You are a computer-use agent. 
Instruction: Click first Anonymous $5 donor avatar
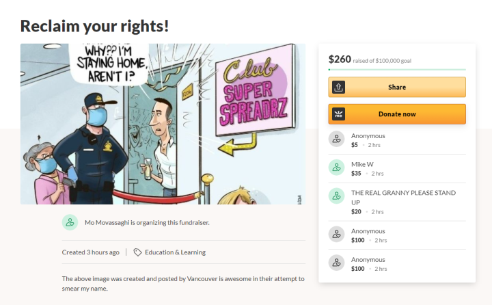click(336, 140)
